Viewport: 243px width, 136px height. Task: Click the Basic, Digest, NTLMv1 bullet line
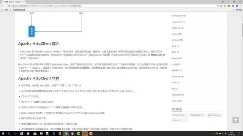[x=63, y=113]
